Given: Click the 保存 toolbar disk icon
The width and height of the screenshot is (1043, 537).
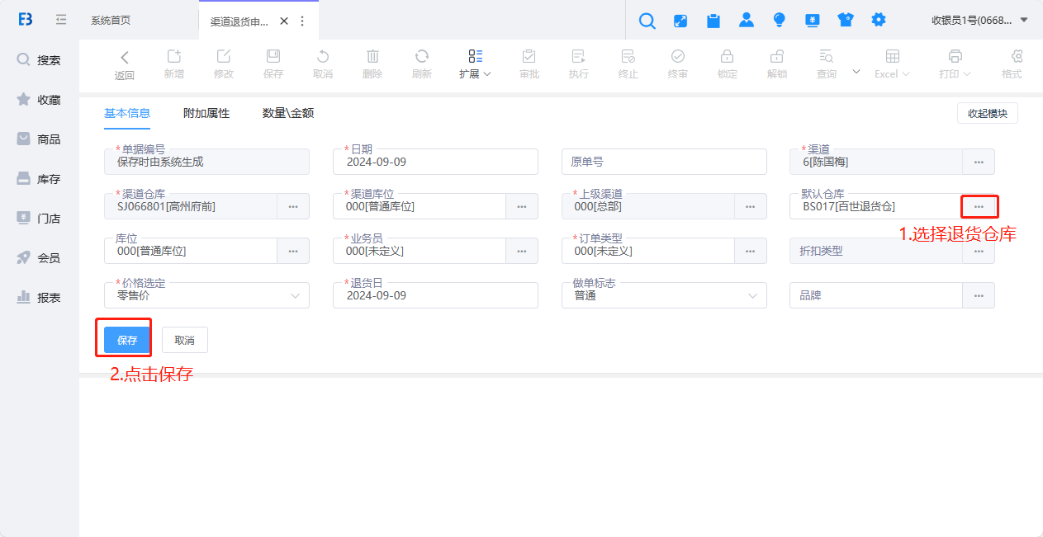Looking at the screenshot, I should click(x=273, y=56).
